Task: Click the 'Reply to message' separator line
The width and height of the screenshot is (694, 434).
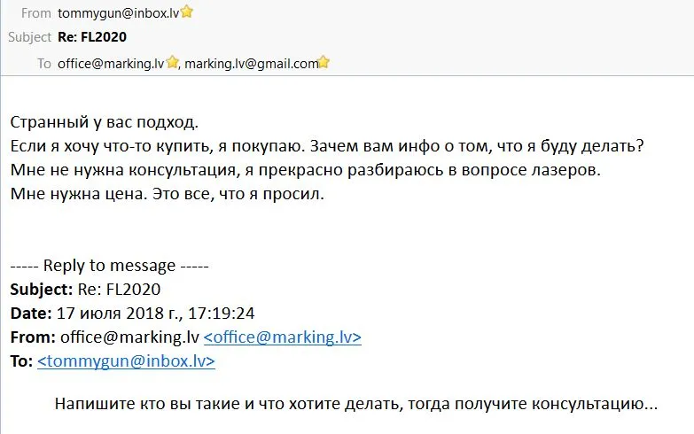Action: click(x=109, y=266)
